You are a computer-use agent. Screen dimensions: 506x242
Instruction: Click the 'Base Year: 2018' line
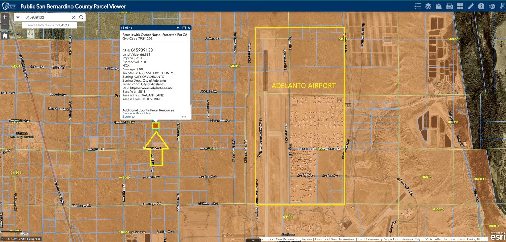(134, 92)
